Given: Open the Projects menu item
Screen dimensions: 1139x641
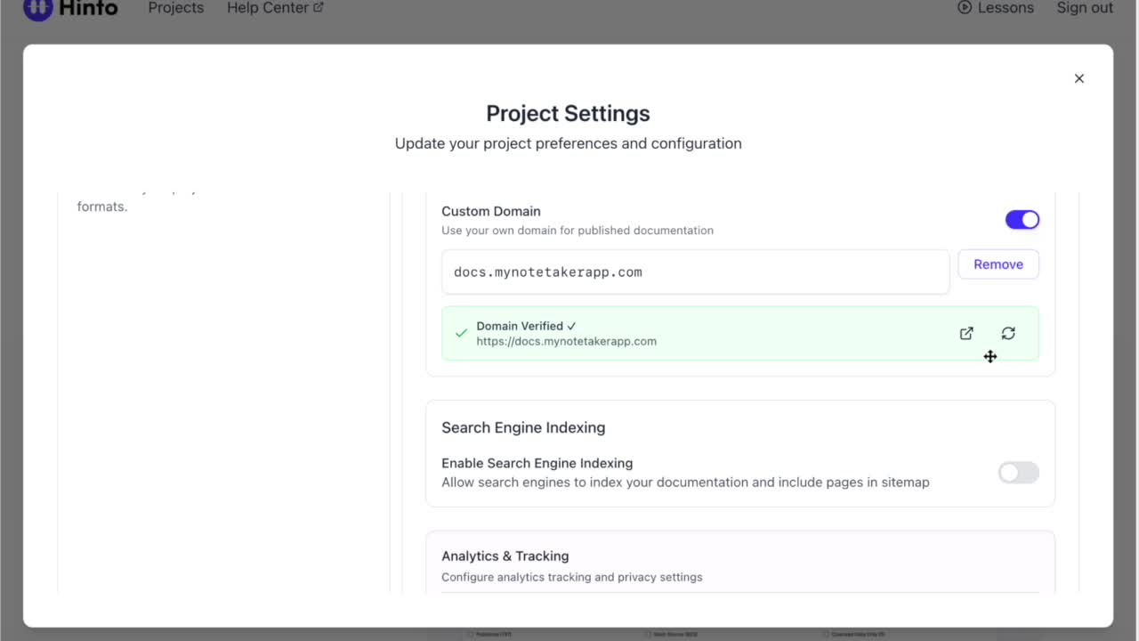Looking at the screenshot, I should (x=175, y=8).
